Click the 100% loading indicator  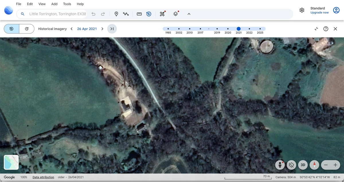tap(24, 177)
